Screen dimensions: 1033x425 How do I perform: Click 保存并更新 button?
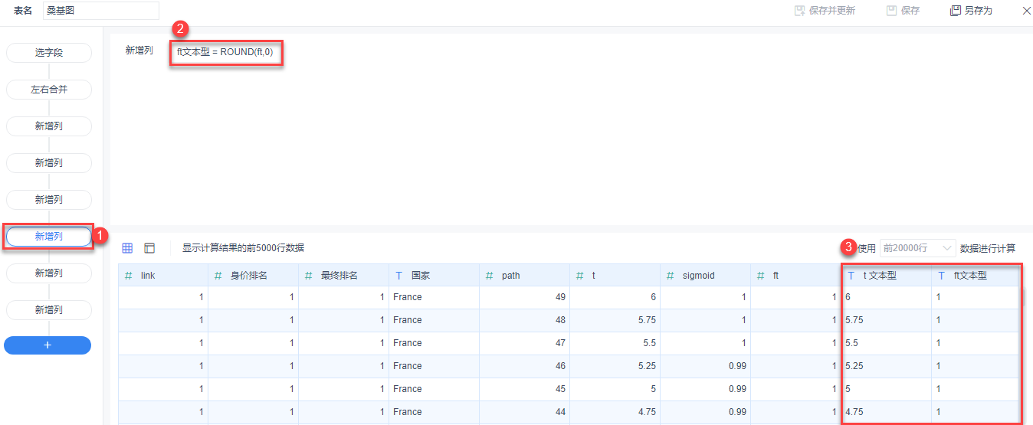click(825, 11)
